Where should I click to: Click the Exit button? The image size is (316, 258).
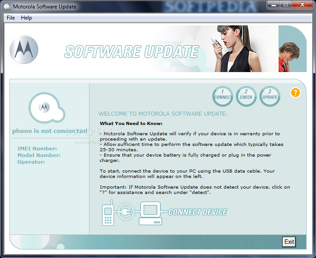pyautogui.click(x=289, y=242)
